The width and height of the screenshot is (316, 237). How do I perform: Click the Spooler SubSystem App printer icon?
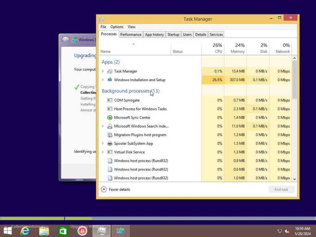pyautogui.click(x=110, y=143)
